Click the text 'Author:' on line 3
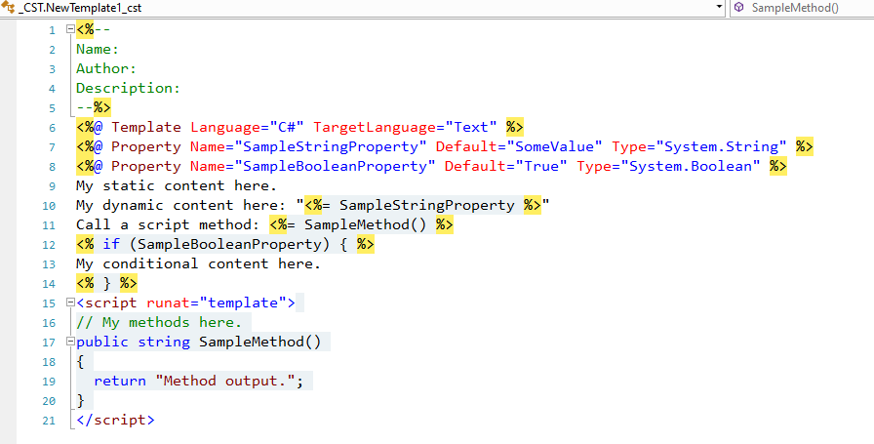The height and width of the screenshot is (444, 874). (x=106, y=68)
